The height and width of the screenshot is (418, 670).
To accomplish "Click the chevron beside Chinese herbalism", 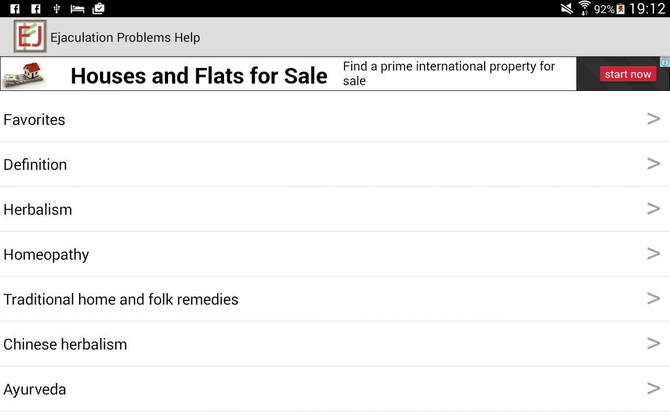I will click(x=653, y=344).
